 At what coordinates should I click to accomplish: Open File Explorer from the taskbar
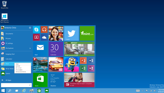(x=31, y=91)
